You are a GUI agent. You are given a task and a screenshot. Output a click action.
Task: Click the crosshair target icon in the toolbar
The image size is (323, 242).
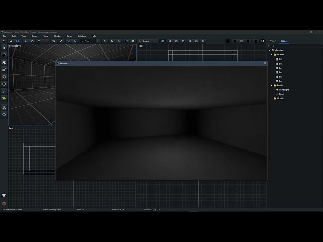(127, 41)
